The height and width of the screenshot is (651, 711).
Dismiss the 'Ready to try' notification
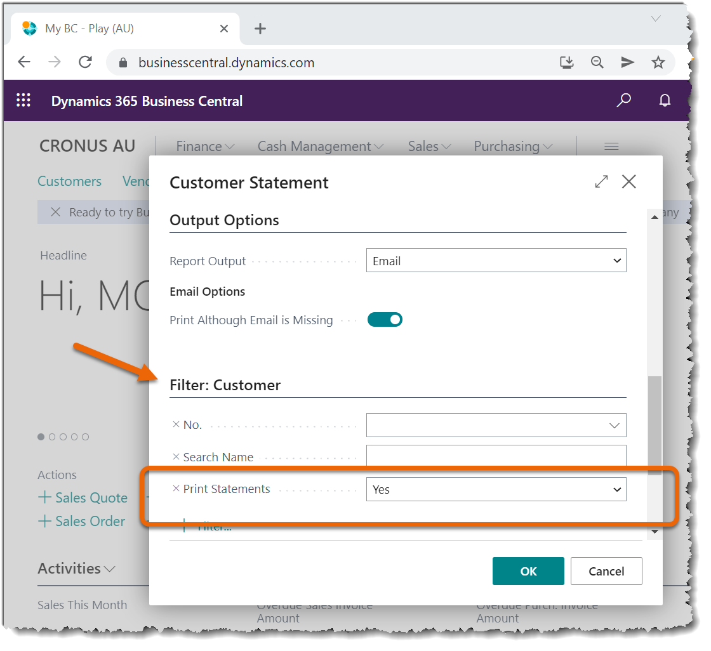[x=55, y=212]
